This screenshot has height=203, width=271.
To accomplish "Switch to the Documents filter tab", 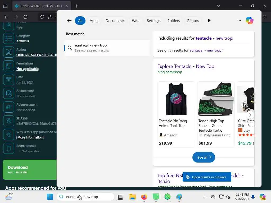I will tap(115, 21).
